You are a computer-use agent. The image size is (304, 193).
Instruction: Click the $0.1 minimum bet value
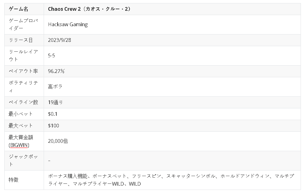click(53, 114)
